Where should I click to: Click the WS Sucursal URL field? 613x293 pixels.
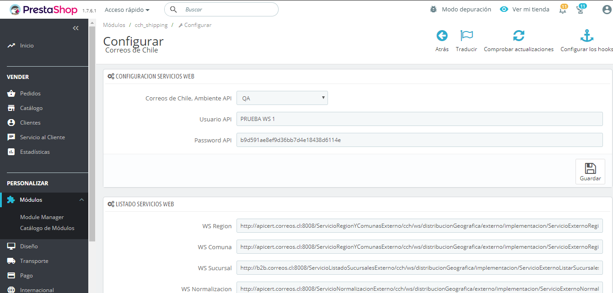pos(419,268)
